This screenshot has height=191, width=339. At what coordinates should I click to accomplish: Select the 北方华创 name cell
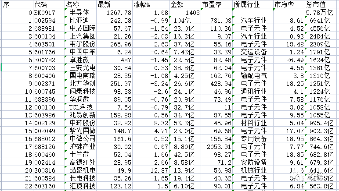point(80,83)
